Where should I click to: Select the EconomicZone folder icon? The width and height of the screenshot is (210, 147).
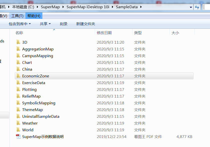coord(18,76)
